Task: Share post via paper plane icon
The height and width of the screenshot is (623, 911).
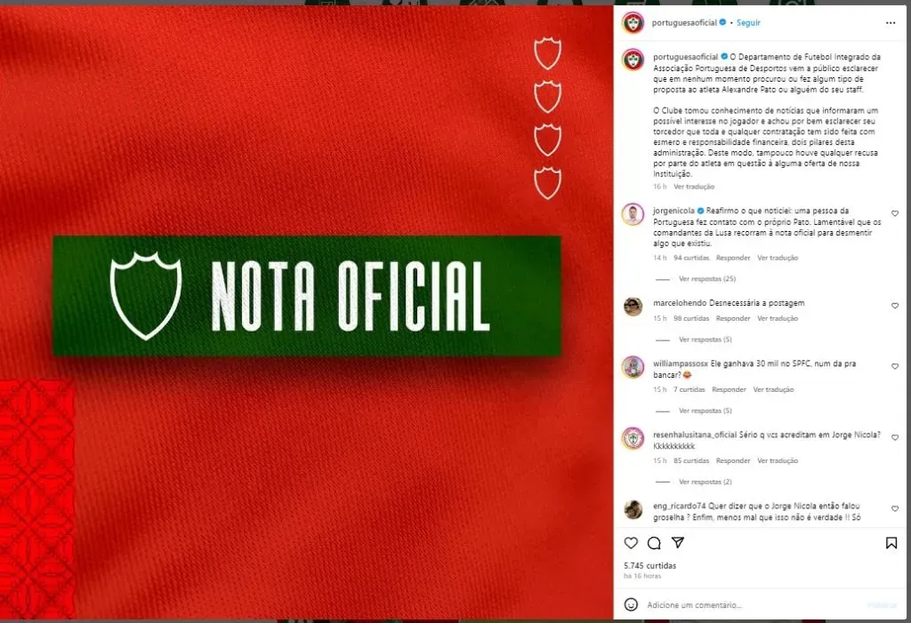Action: [677, 542]
